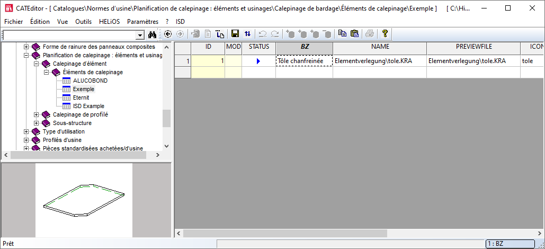Select the ALUCOBOND table in tree
545x249 pixels.
[x=90, y=81]
